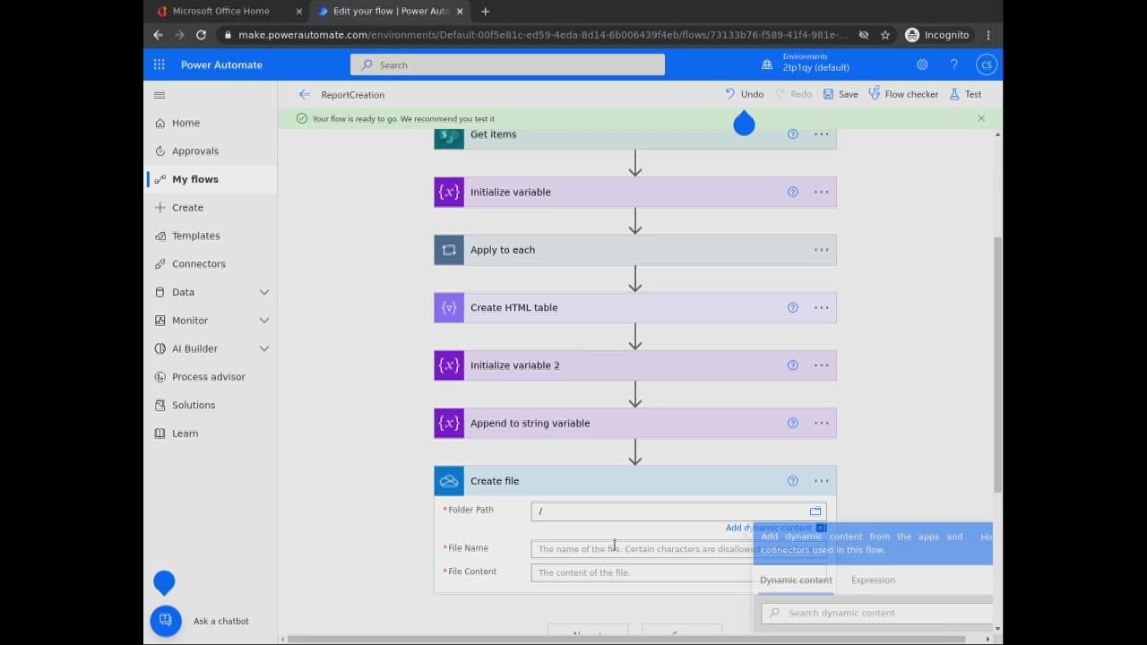
Task: Click the Create file OneDrive icon
Action: 449,481
